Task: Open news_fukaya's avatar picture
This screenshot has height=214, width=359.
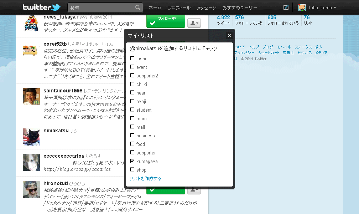Action: tap(31, 23)
